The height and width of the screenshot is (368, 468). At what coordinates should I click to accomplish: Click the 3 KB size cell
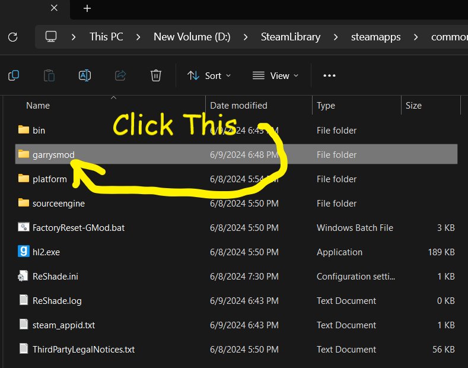pos(446,228)
